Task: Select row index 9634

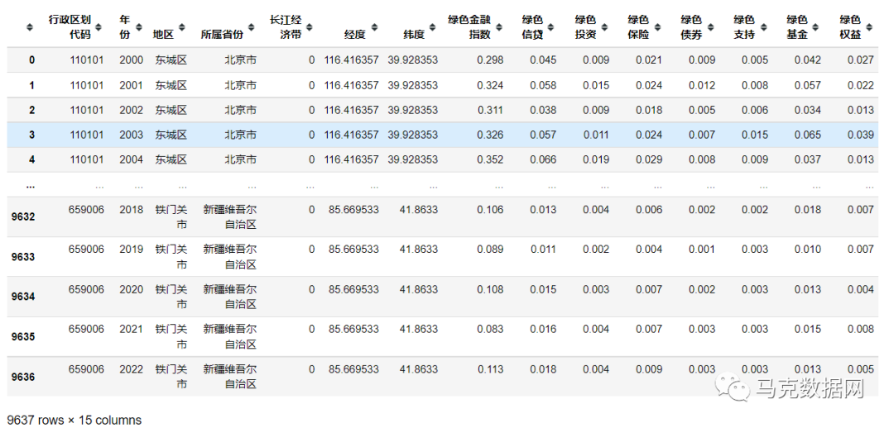Action: coord(23,297)
